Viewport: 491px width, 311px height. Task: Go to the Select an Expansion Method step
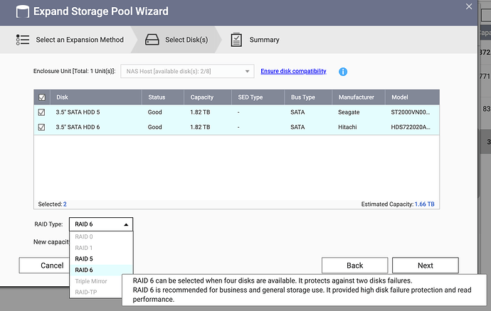point(80,40)
